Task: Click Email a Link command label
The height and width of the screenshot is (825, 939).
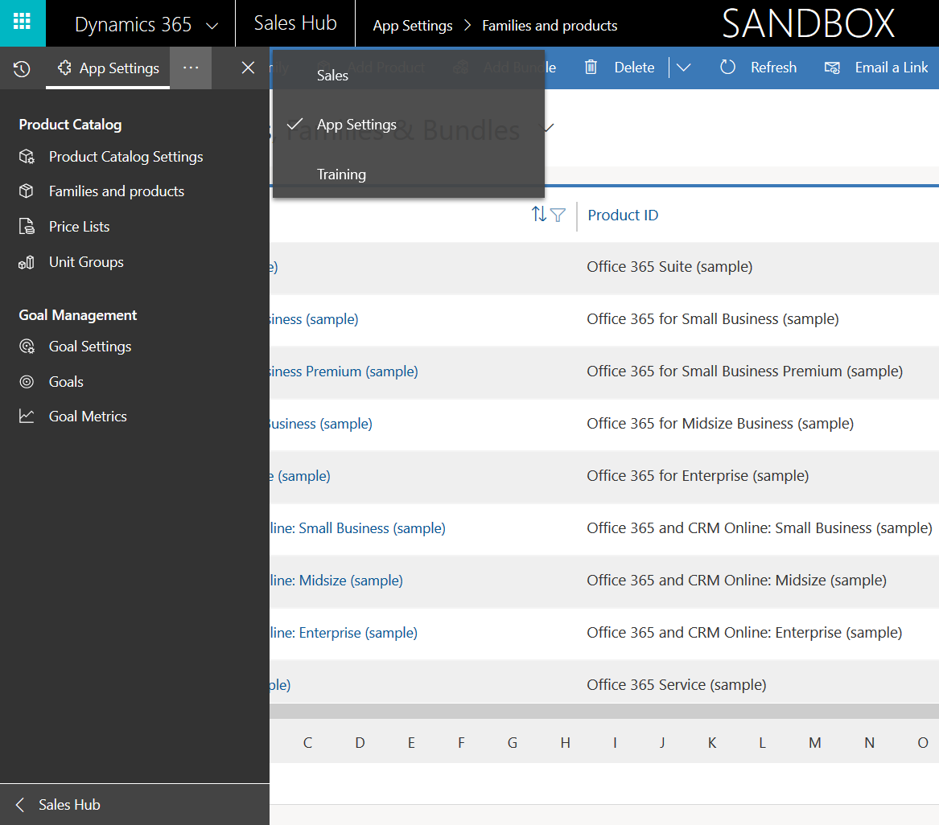Action: pos(891,68)
